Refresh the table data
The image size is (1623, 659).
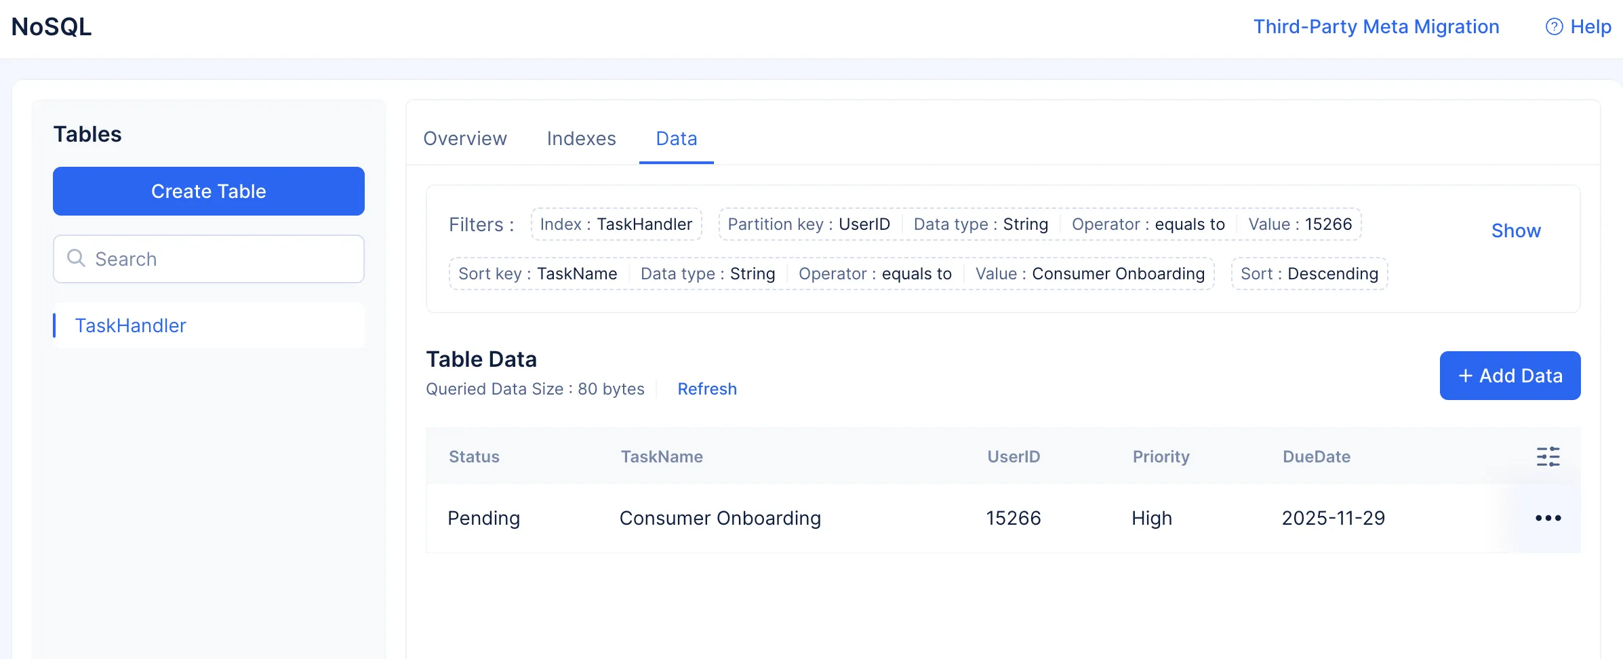pos(706,389)
